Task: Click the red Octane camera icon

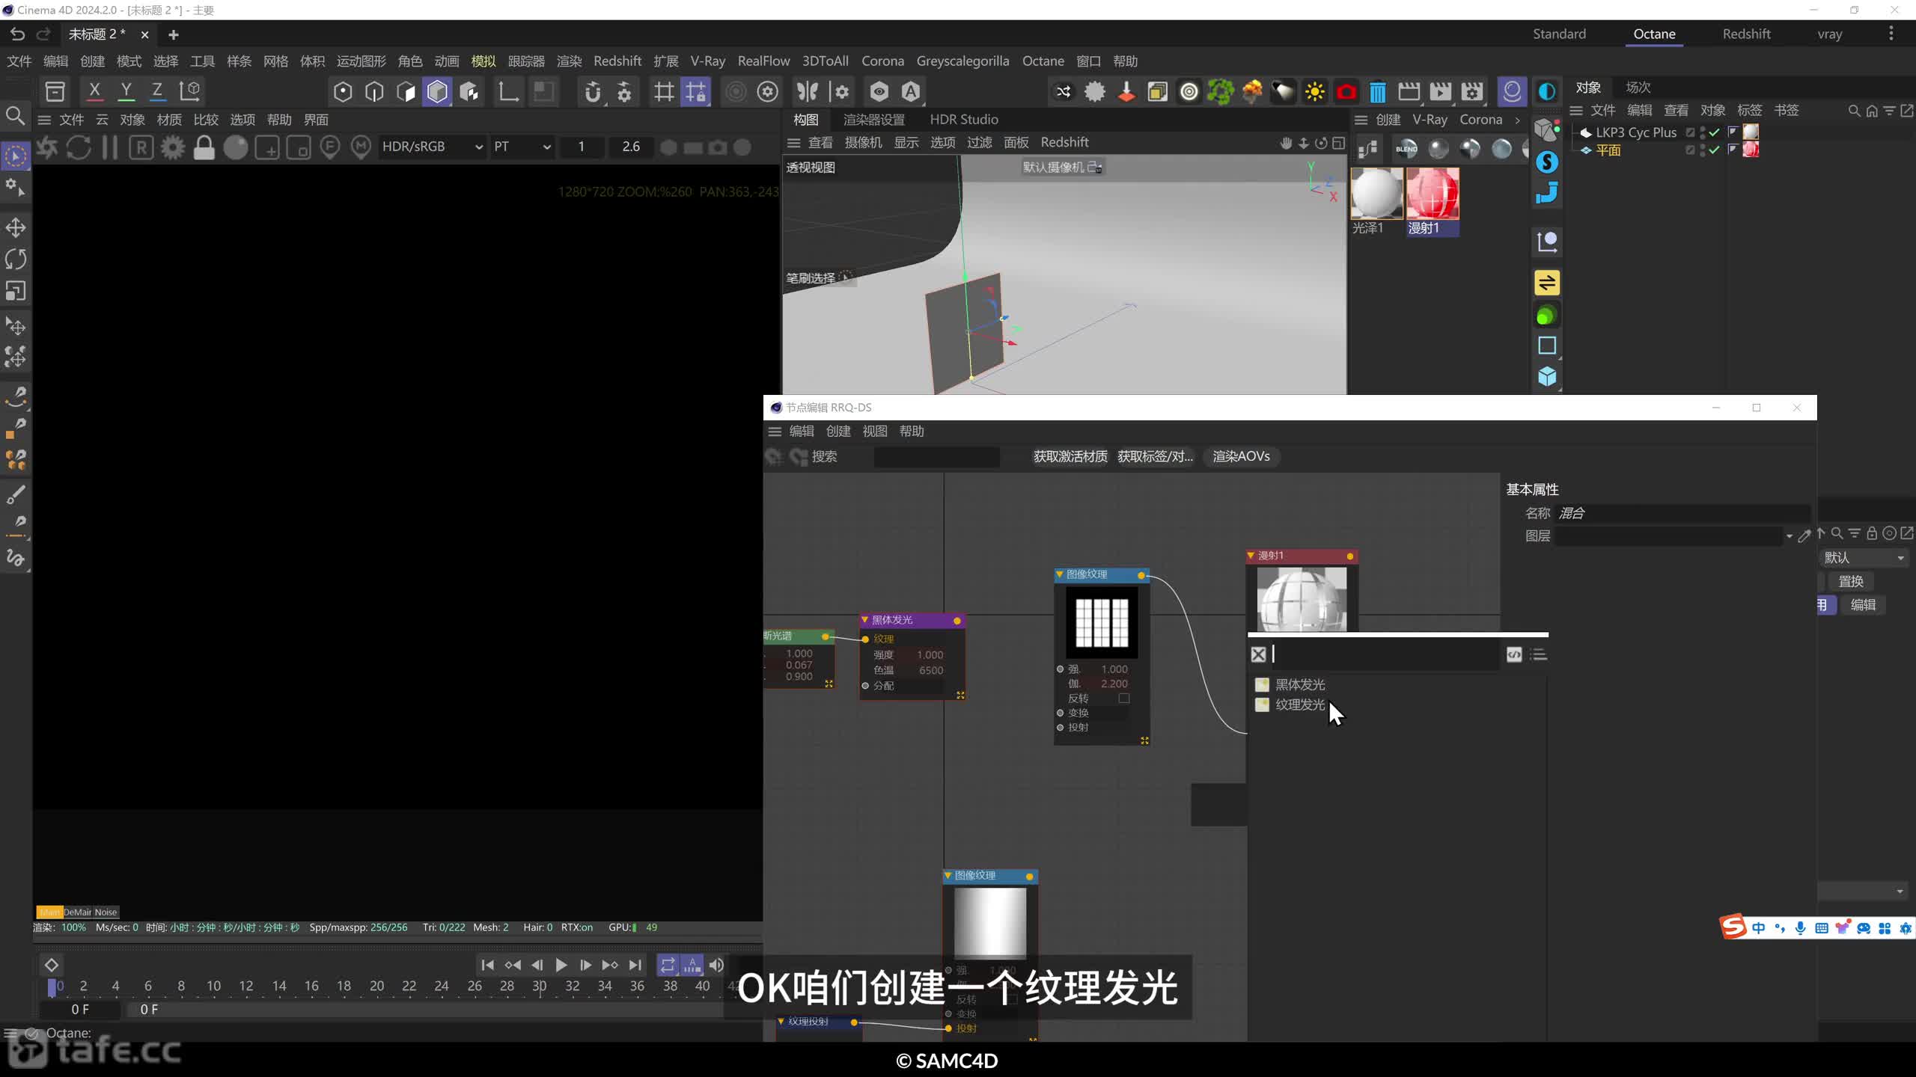Action: (x=1346, y=92)
